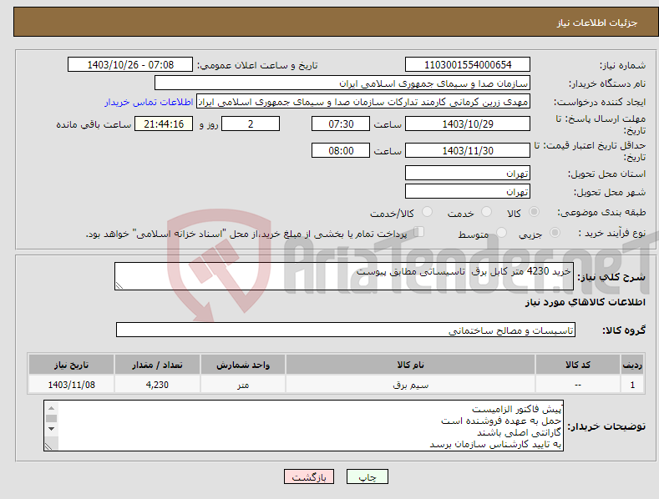The height and width of the screenshot is (499, 659).
Task: Click the تاریخ نیاز column header
Action: coord(72,365)
